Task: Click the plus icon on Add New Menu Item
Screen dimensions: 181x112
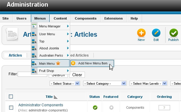Action: (73, 63)
